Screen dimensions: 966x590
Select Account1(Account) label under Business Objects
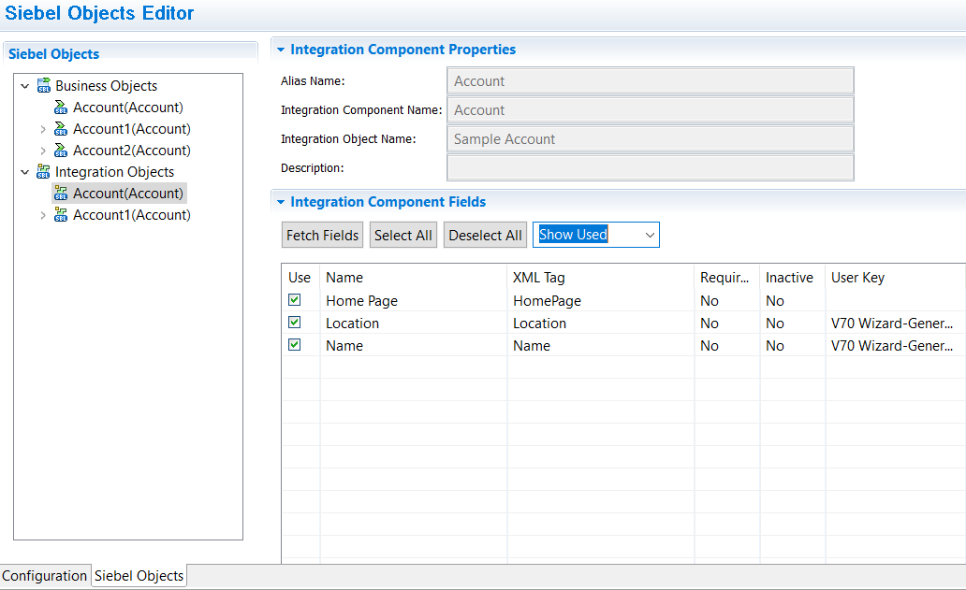click(x=132, y=129)
